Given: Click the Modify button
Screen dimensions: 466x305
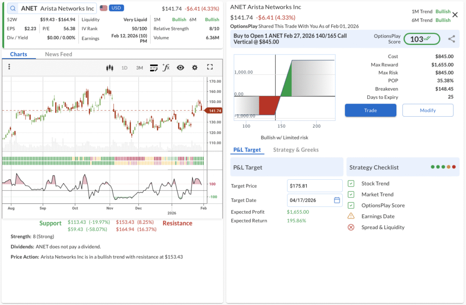Looking at the screenshot, I should click(428, 110).
